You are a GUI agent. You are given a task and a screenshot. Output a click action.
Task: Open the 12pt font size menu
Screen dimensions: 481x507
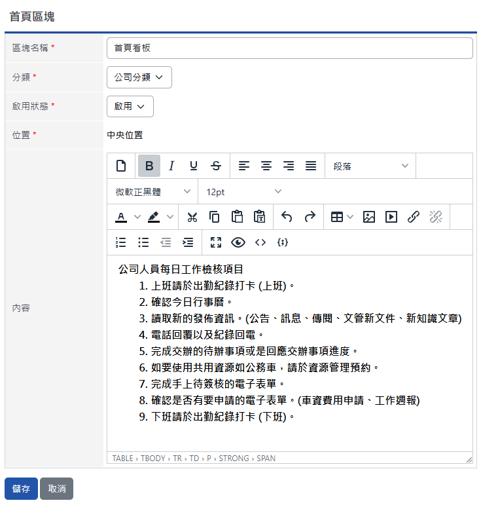tap(243, 191)
